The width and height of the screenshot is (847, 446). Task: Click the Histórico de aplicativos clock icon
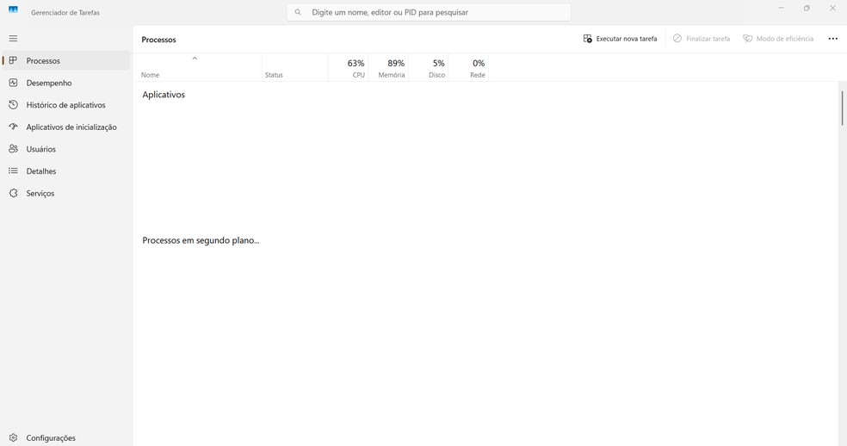point(13,105)
